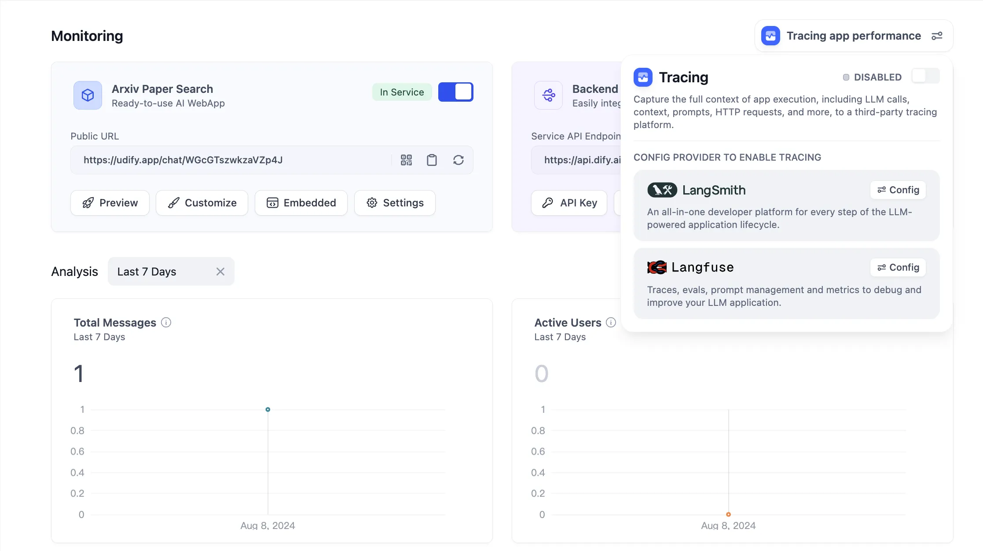Screen dimensions: 983x551
Task: Click the Aug 8 data point on Total Messages chart
Action: 268,409
